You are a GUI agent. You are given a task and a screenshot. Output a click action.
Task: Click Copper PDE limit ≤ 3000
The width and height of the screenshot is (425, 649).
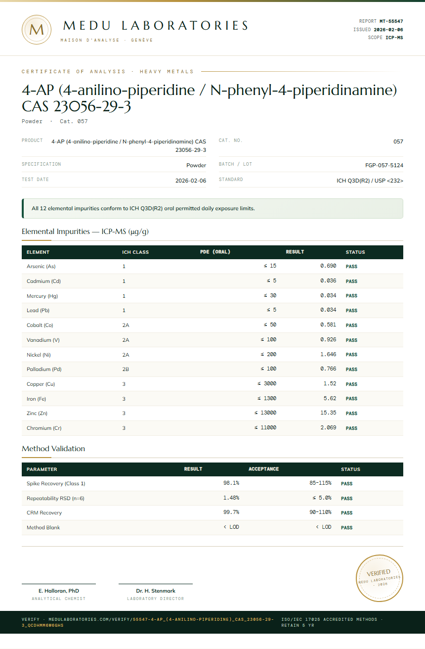[x=267, y=384]
